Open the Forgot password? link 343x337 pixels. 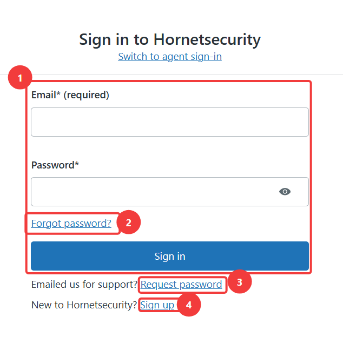71,223
